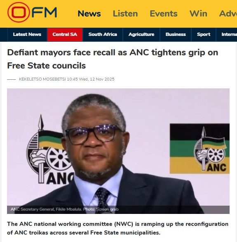Click author name Kekeletso Mosebetsi
This screenshot has height=242, width=237.
pyautogui.click(x=42, y=79)
